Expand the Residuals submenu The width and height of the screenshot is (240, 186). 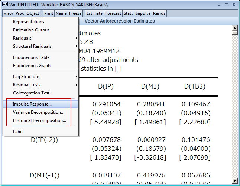[x=22, y=38]
